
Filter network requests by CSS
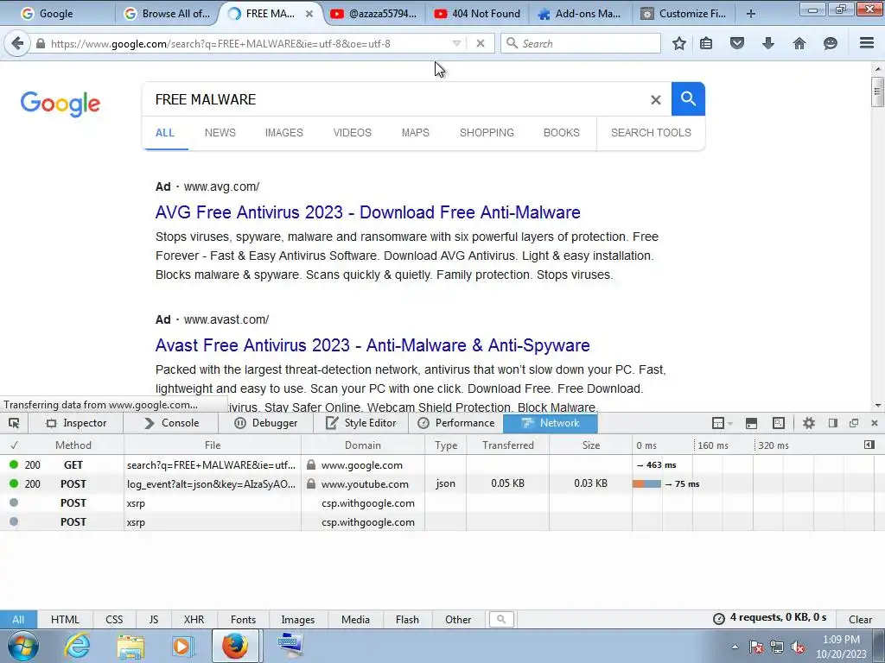[x=114, y=619]
